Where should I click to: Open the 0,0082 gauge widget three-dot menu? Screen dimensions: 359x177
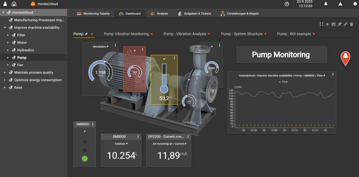click(x=220, y=45)
